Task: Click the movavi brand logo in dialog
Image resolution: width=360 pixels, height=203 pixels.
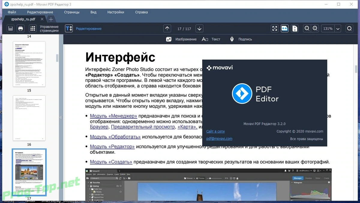Action: pos(220,68)
